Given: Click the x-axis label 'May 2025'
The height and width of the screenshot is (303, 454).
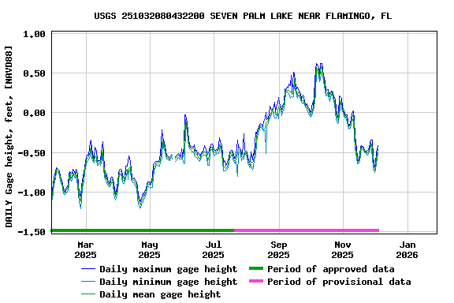Looking at the screenshot, I should click(x=150, y=250).
